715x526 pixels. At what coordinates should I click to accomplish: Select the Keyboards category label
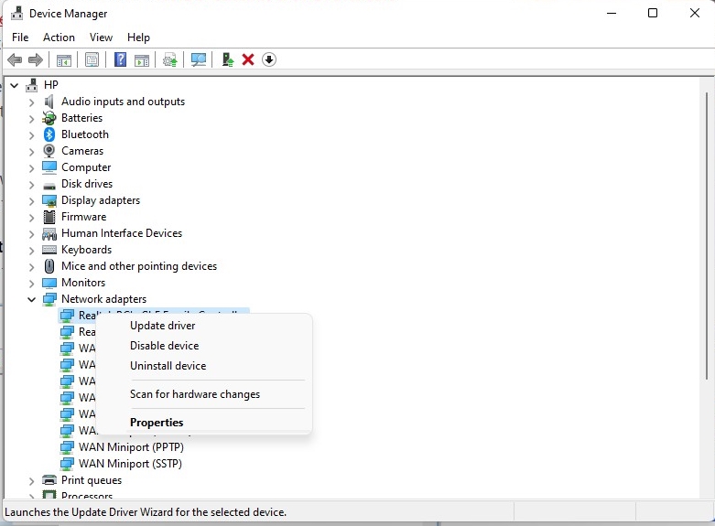(x=86, y=250)
